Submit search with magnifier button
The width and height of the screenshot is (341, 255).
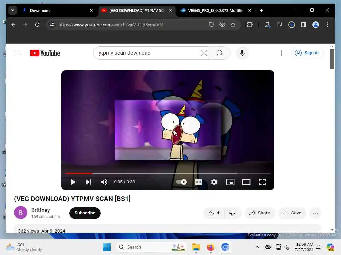[x=220, y=53]
